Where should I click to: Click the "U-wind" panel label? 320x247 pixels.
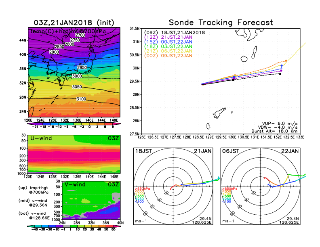[x=41, y=138]
